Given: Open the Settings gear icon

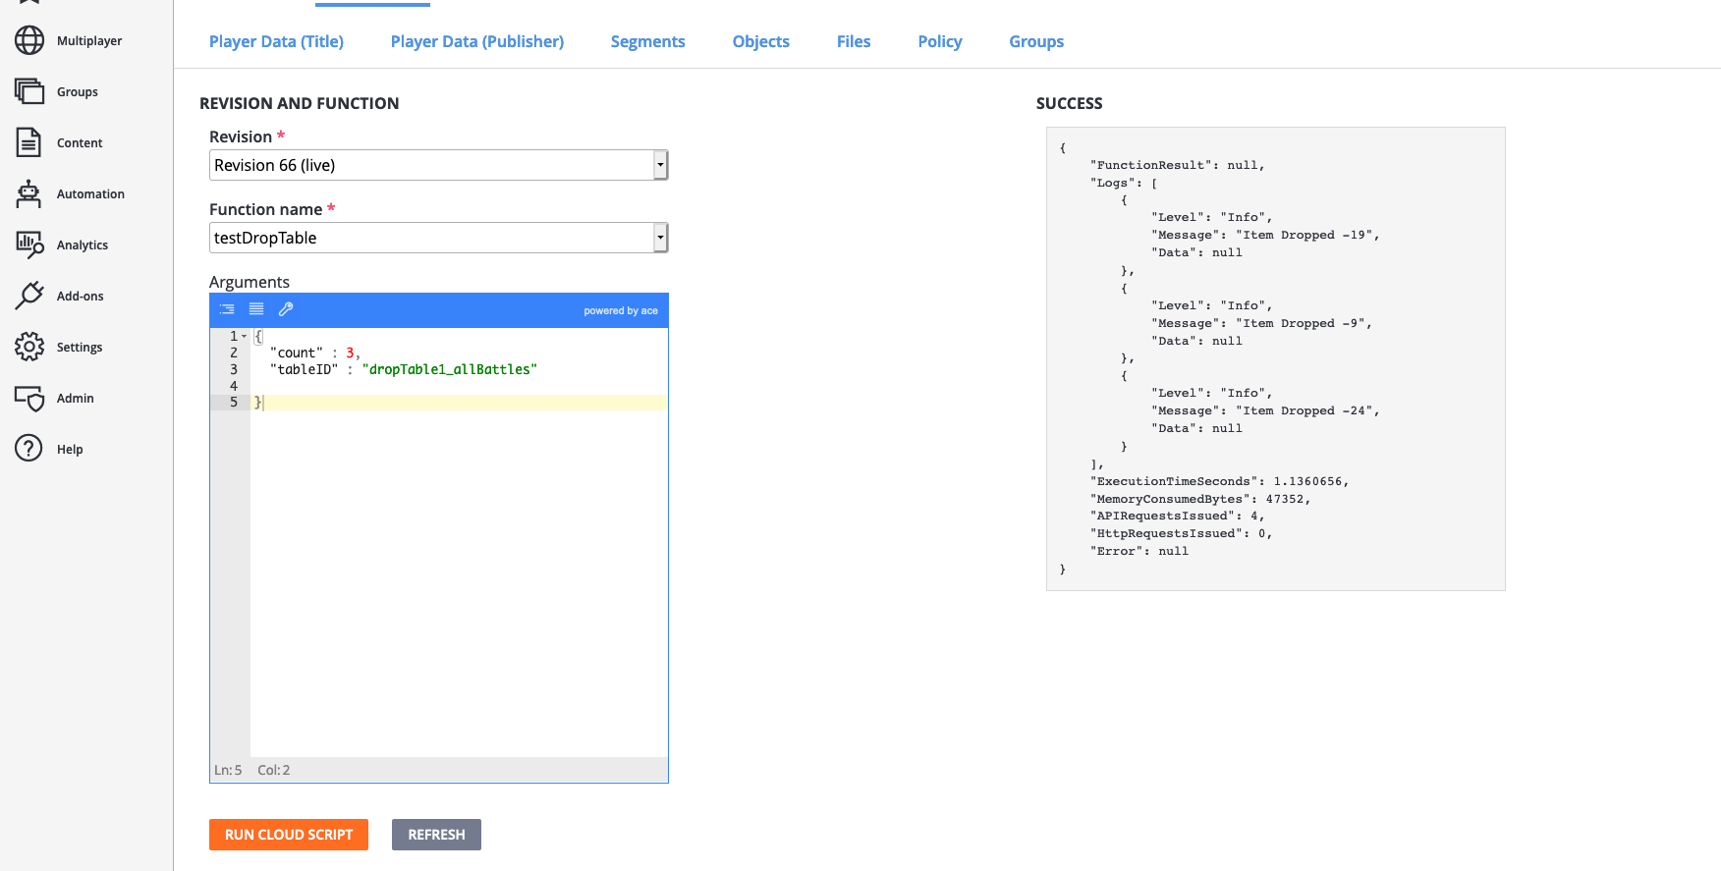Looking at the screenshot, I should click(x=29, y=347).
